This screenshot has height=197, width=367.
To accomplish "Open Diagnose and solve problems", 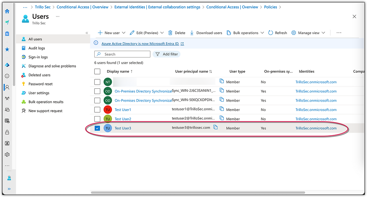I will (52, 66).
